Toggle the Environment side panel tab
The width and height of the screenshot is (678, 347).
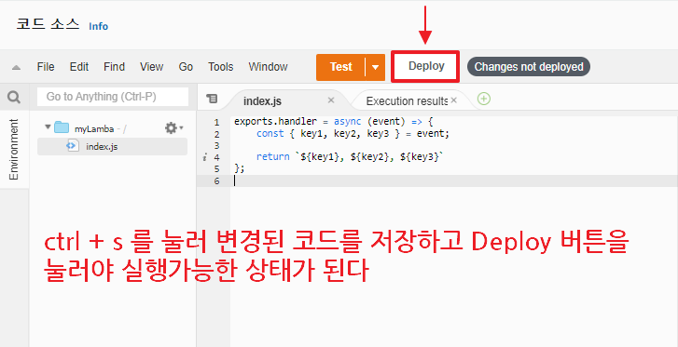click(x=14, y=150)
